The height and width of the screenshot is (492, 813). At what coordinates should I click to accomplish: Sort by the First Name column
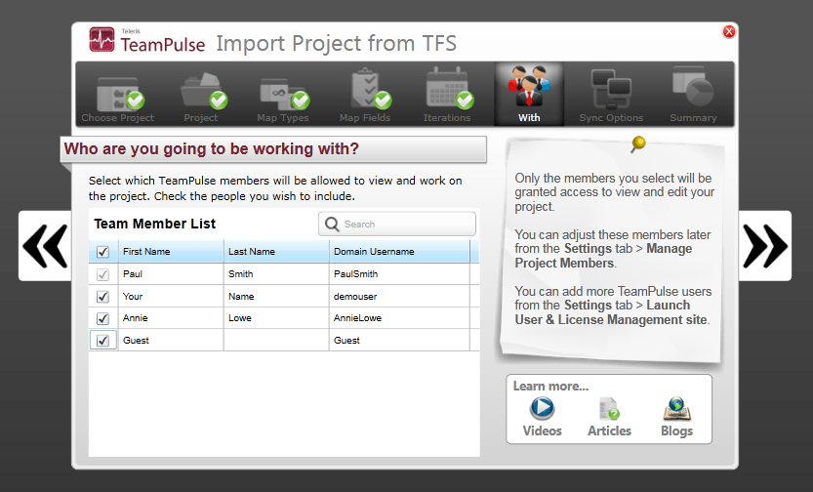[171, 252]
